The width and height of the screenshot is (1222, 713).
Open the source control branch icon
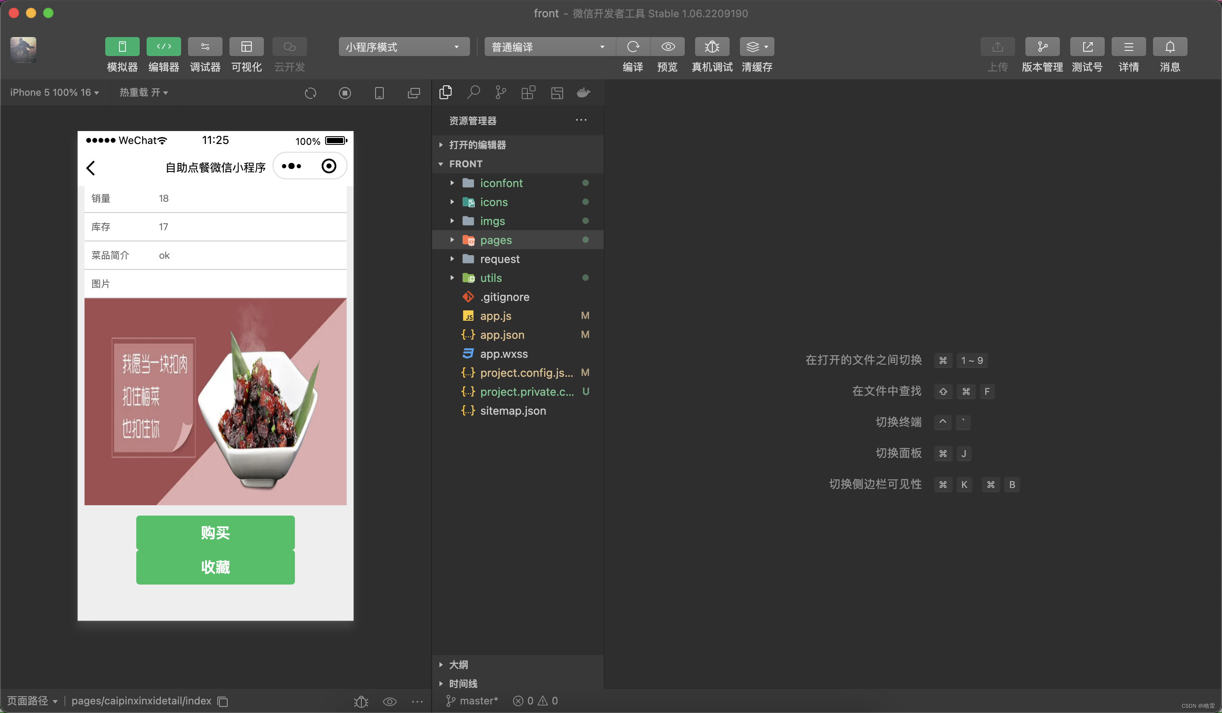(501, 92)
